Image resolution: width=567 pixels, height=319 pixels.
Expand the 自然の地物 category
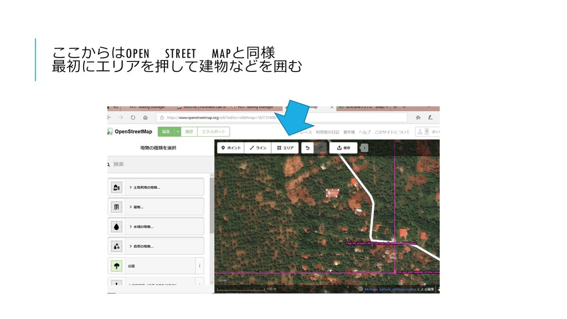[156, 246]
